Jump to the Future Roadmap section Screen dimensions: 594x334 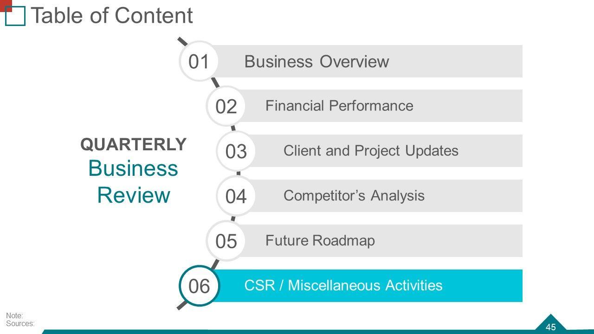pyautogui.click(x=320, y=241)
